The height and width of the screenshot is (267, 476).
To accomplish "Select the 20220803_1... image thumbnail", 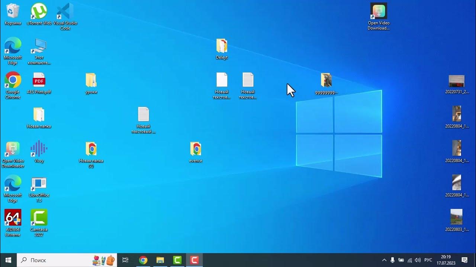I will (457, 217).
